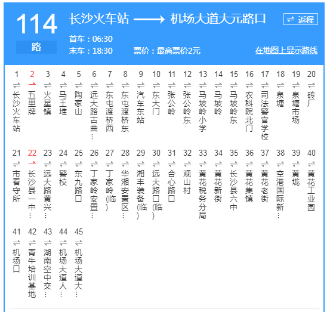
Task: Select stop 警校
Action: pyautogui.click(x=63, y=178)
